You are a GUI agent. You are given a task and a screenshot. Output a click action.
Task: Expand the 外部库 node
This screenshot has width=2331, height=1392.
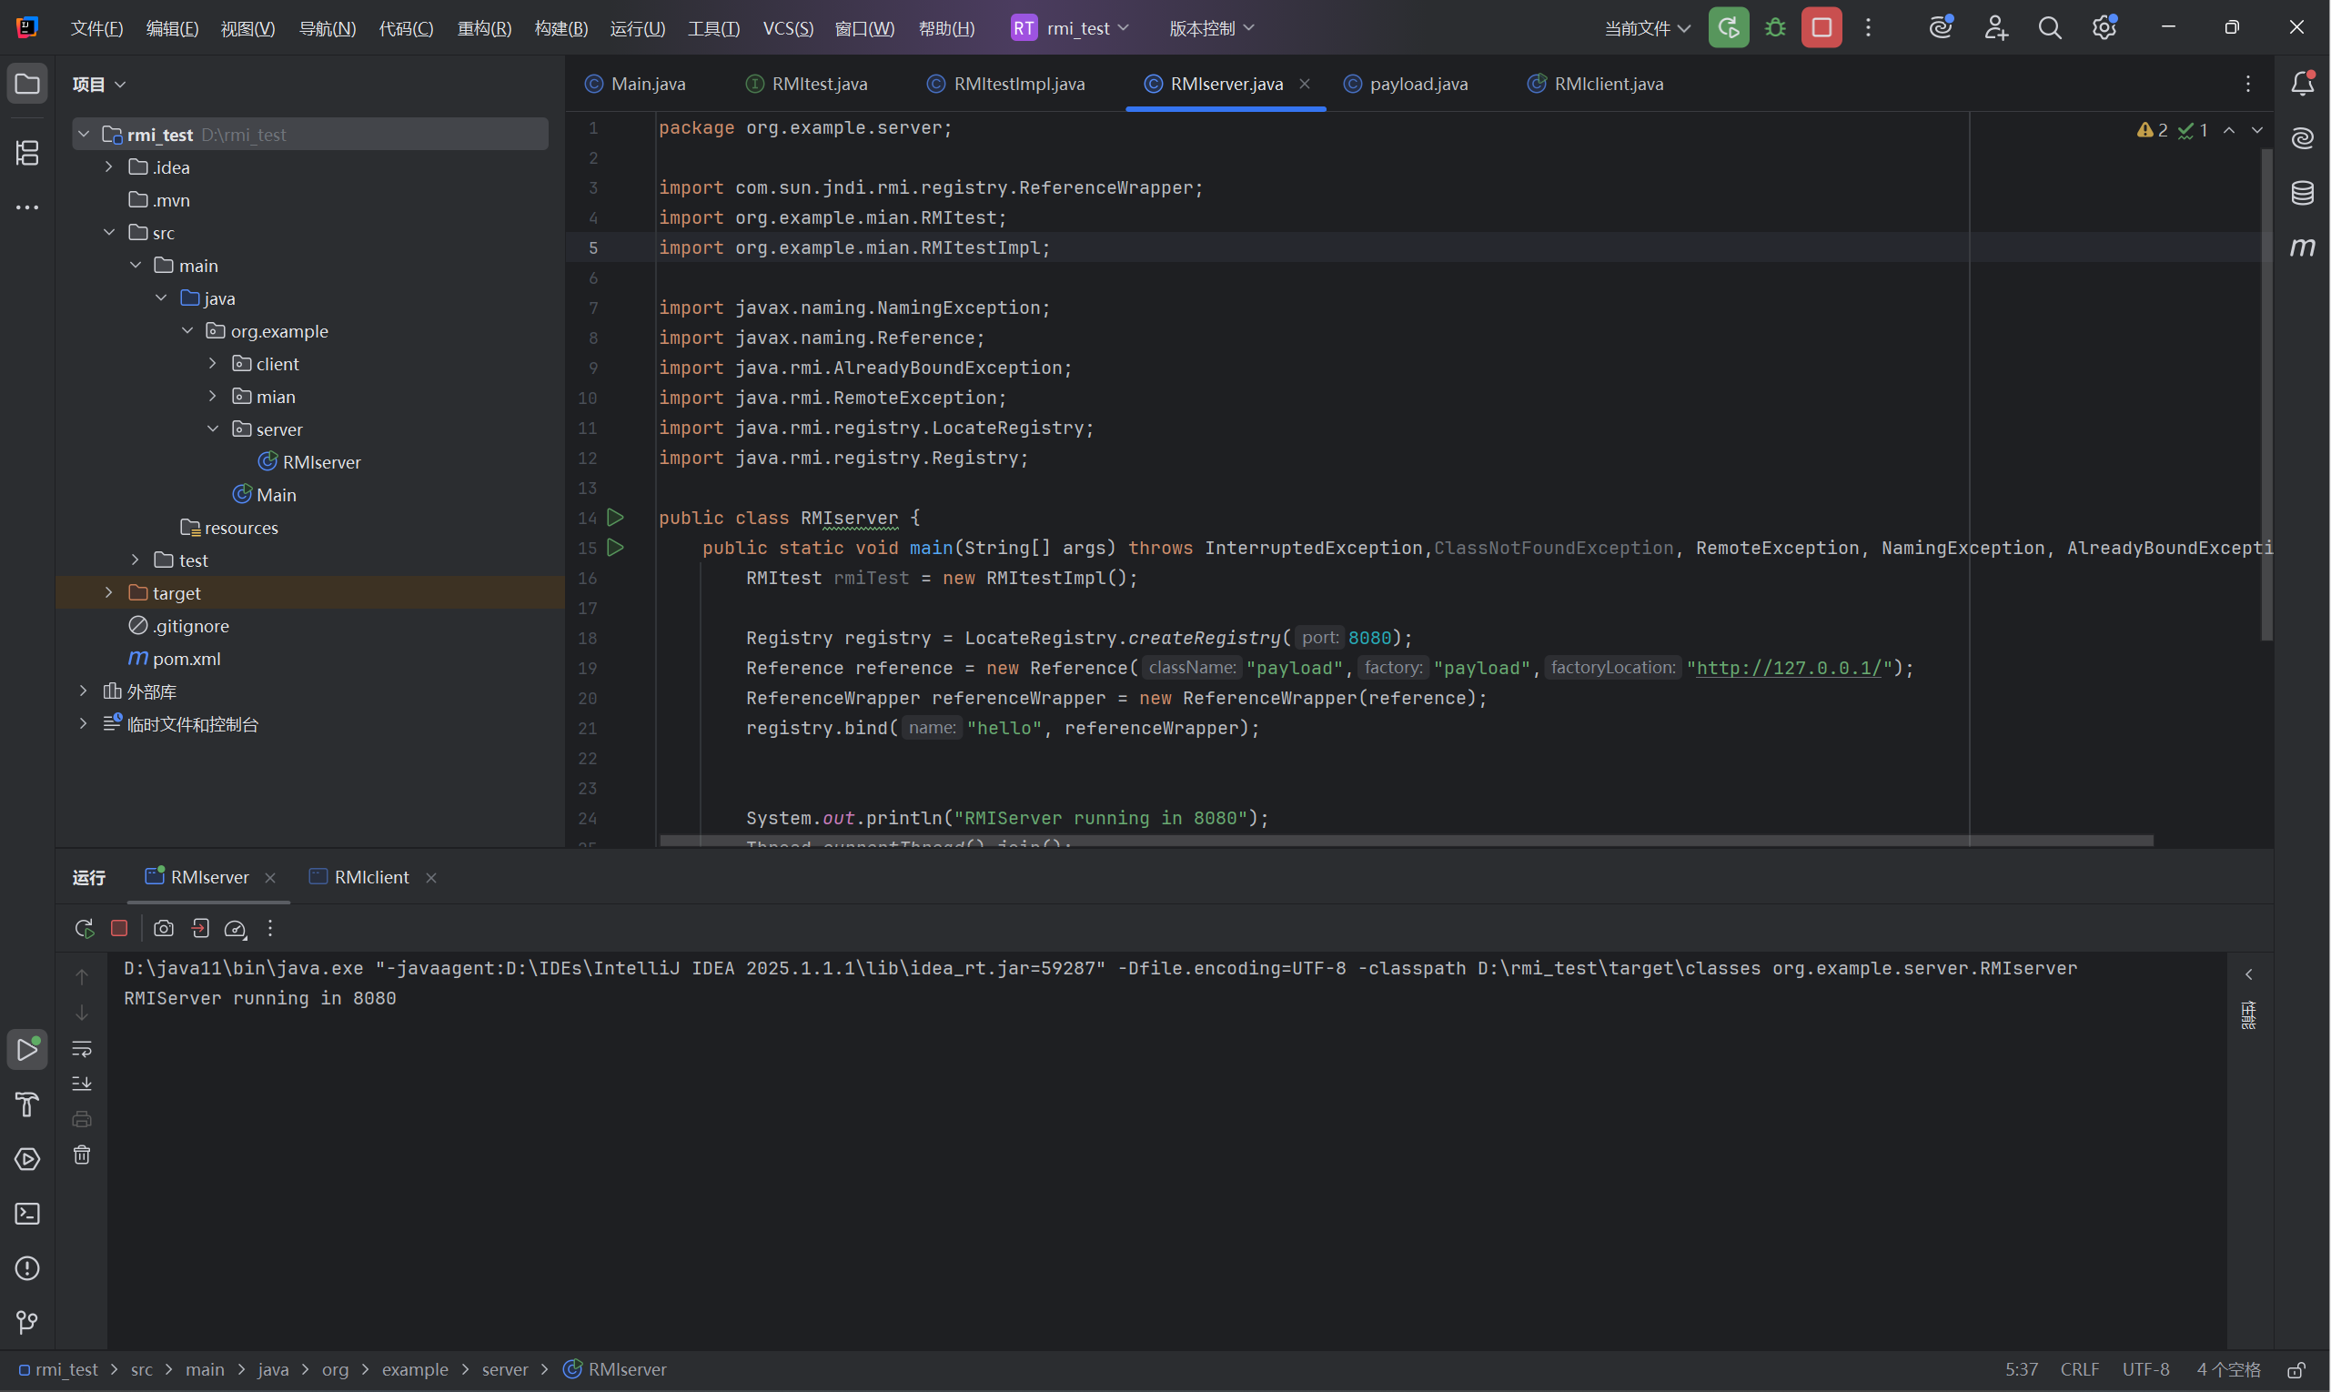point(84,691)
